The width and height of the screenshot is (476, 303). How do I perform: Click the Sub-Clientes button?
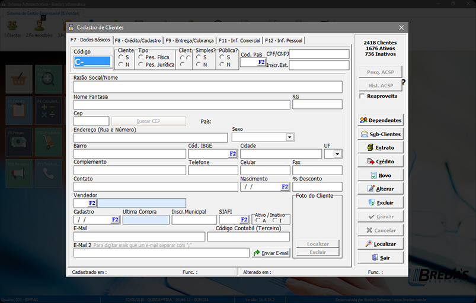coord(380,134)
